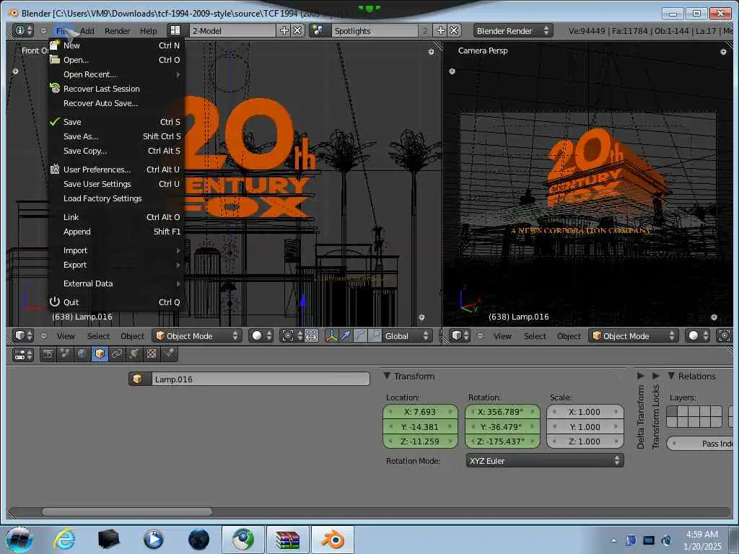This screenshot has width=739, height=554.
Task: Show tool shelf via Front view plus widget
Action: click(16, 71)
